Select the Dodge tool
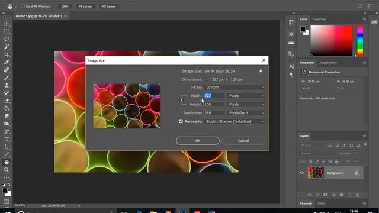This screenshot has width=379, height=213. (x=7, y=124)
